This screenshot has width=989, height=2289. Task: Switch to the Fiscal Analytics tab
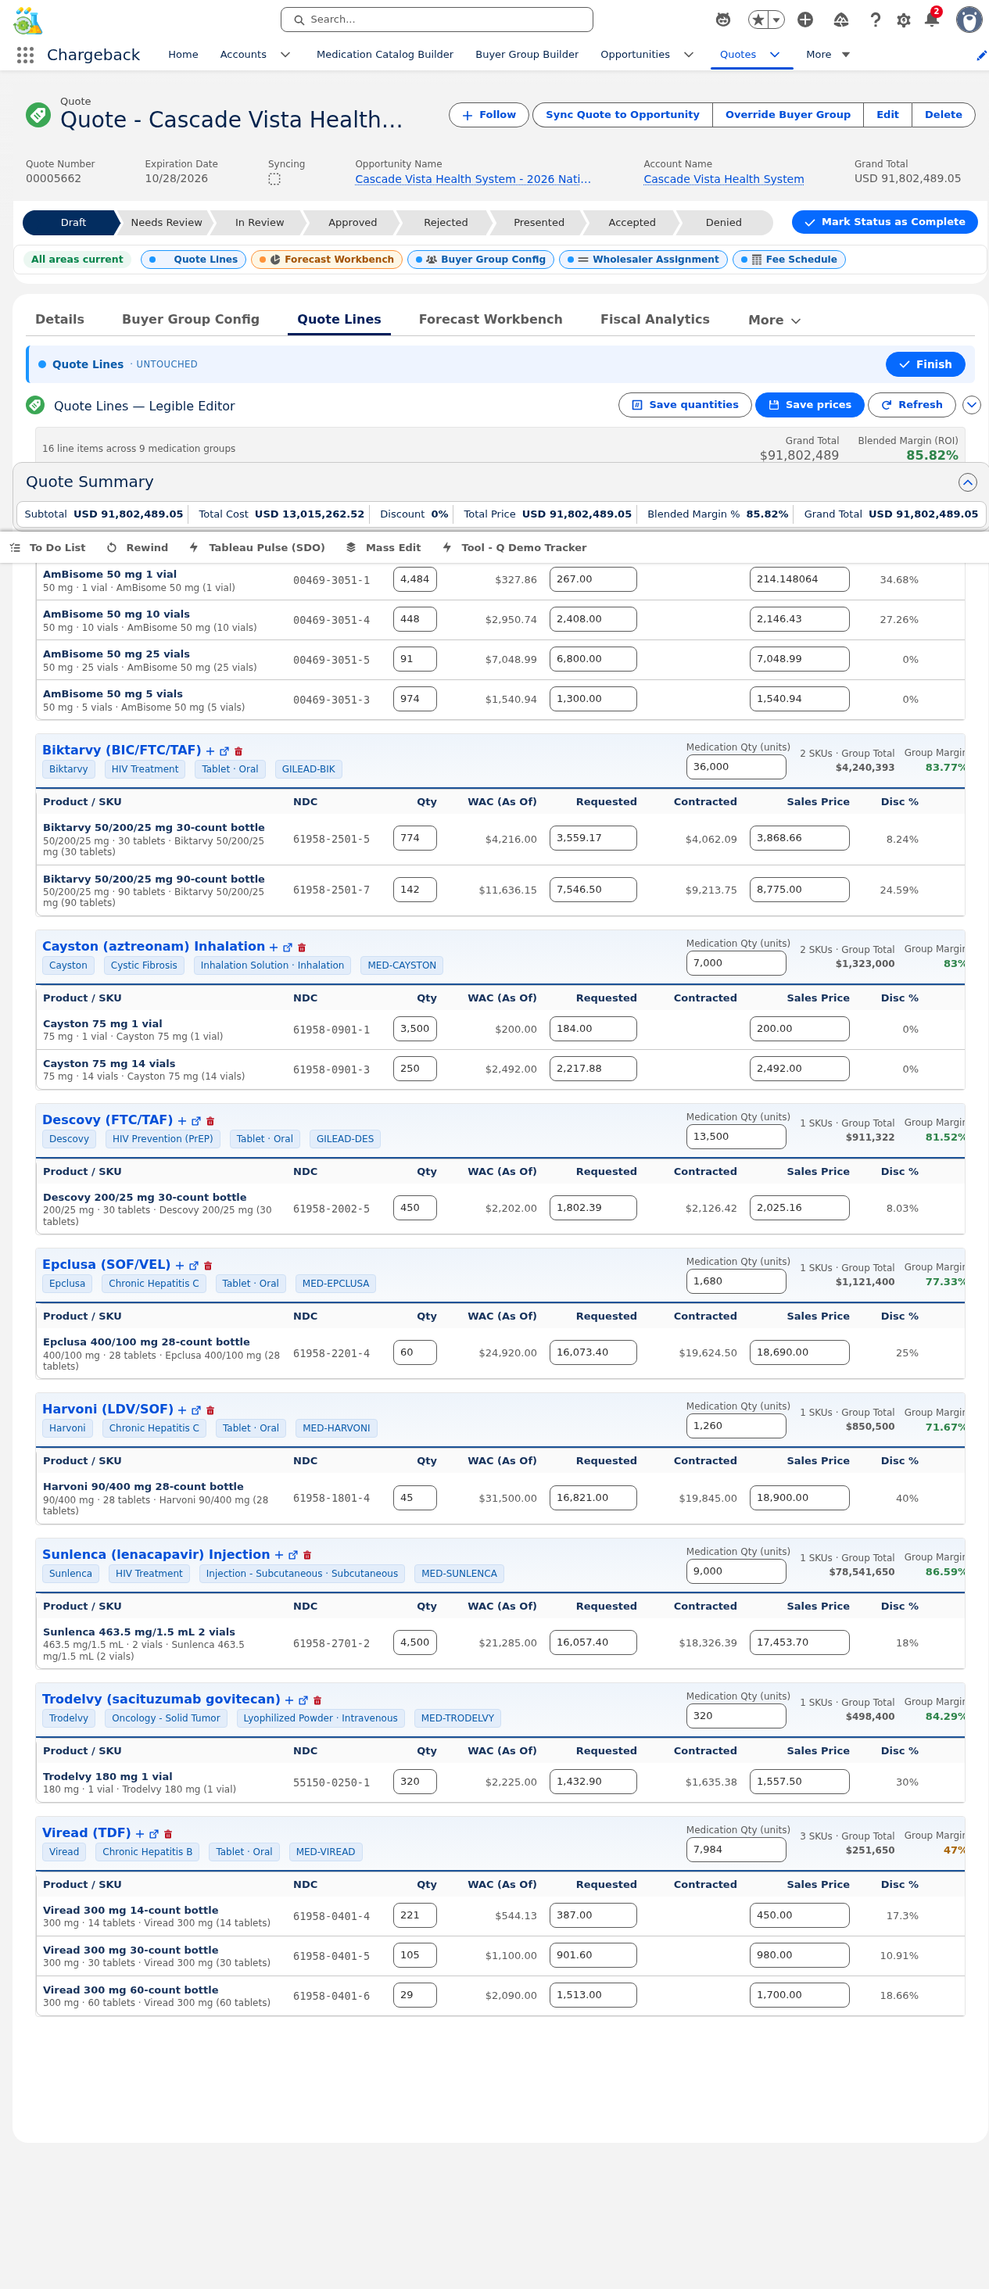tap(655, 320)
